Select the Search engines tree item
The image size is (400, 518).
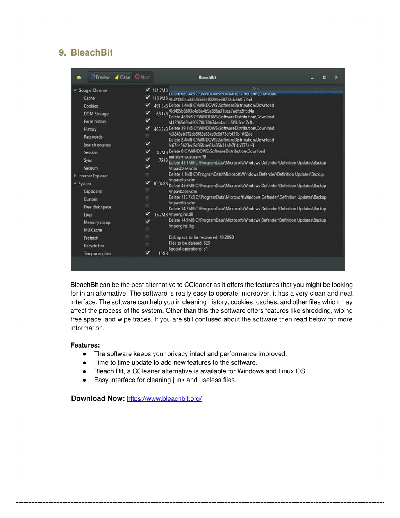tap(97, 145)
